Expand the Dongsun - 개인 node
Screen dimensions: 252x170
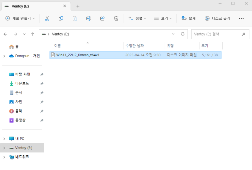click(4, 56)
